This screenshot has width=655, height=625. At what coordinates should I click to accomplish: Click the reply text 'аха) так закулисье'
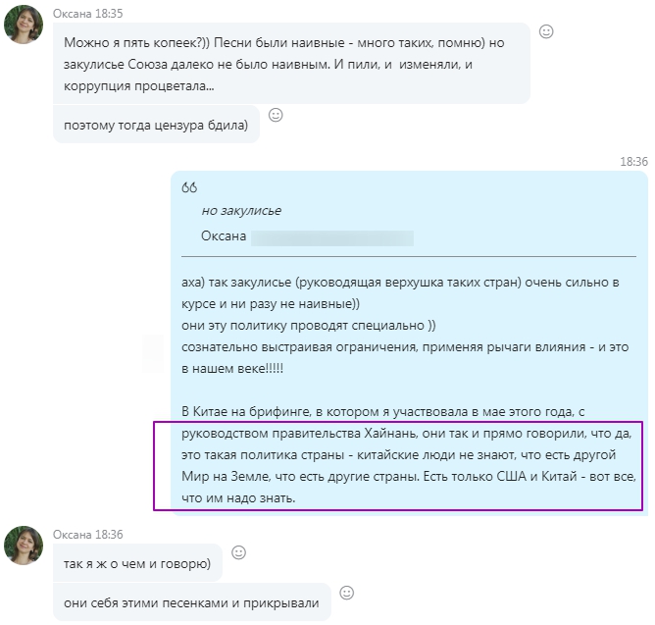tap(400, 292)
